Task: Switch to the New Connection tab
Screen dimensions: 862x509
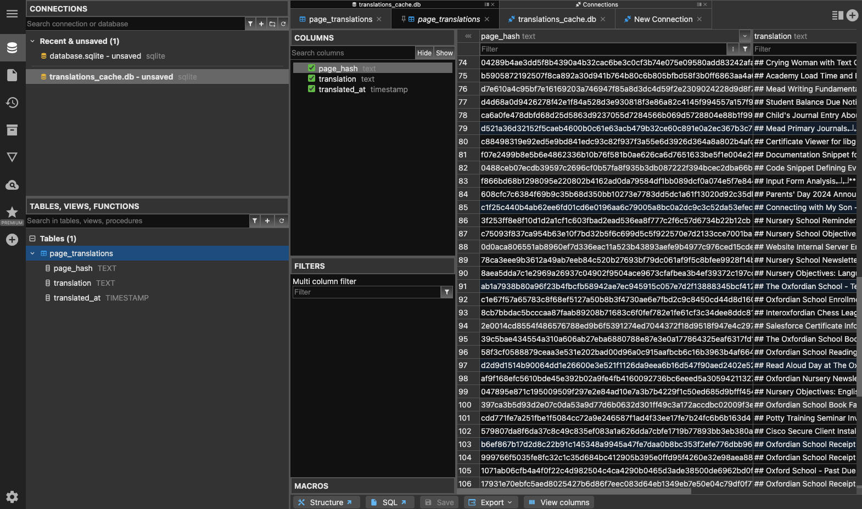Action: 663,19
